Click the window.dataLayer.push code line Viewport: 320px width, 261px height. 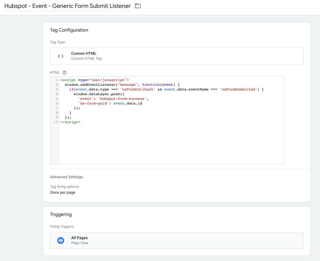click(99, 94)
